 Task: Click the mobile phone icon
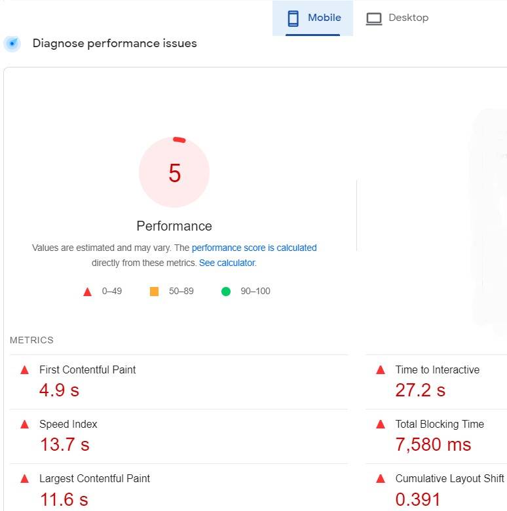click(x=293, y=18)
